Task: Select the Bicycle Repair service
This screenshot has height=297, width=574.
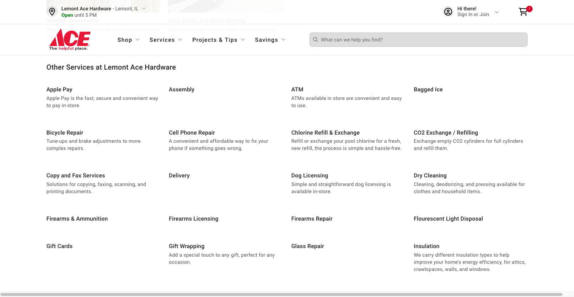Action: 65,133
